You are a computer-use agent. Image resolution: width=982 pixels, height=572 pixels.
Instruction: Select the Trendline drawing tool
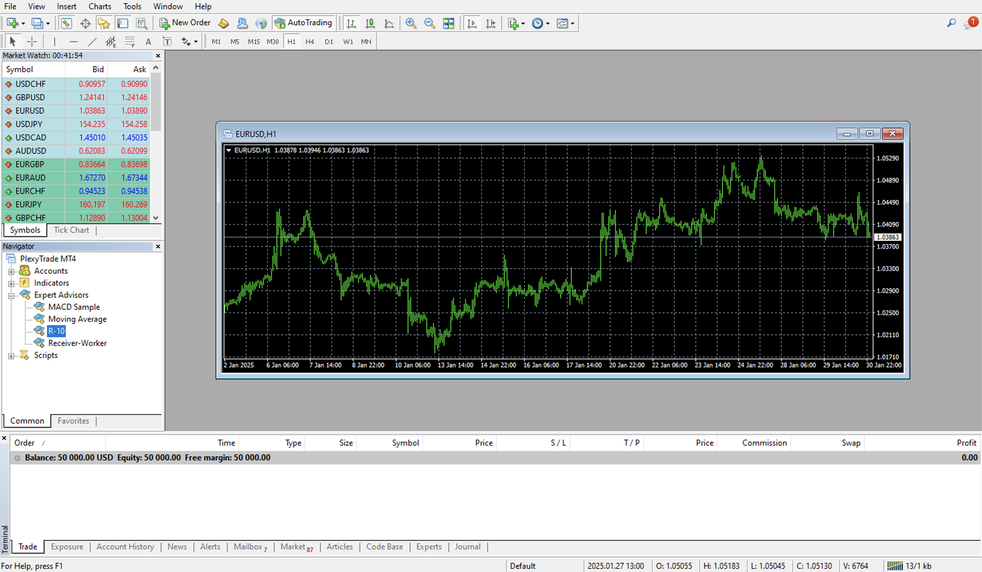tap(92, 41)
